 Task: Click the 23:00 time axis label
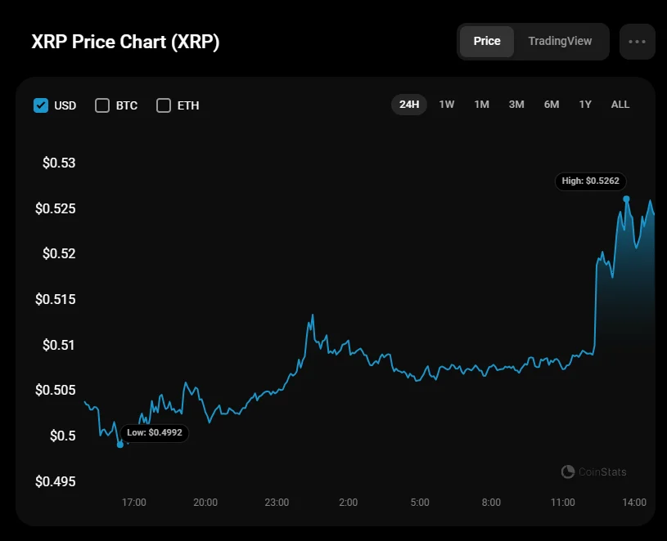click(277, 502)
